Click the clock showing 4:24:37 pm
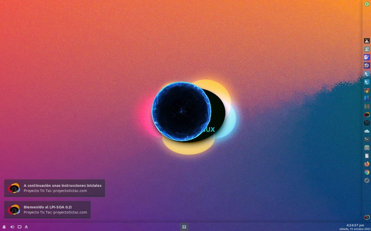Image resolution: width=371 pixels, height=231 pixels. 355,225
